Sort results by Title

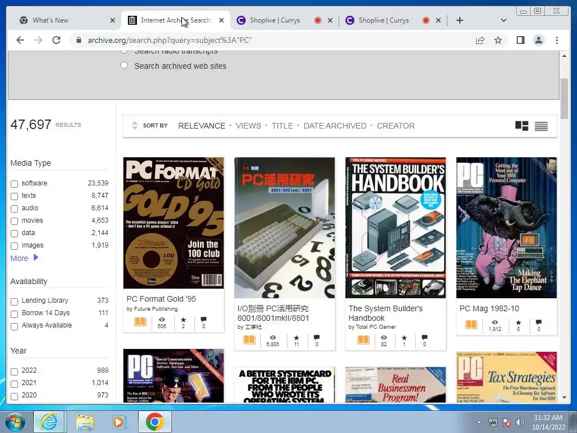[x=282, y=126]
